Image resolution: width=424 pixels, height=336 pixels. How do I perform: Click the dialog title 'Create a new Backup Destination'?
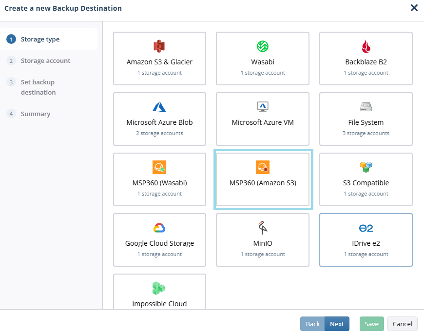coord(63,8)
